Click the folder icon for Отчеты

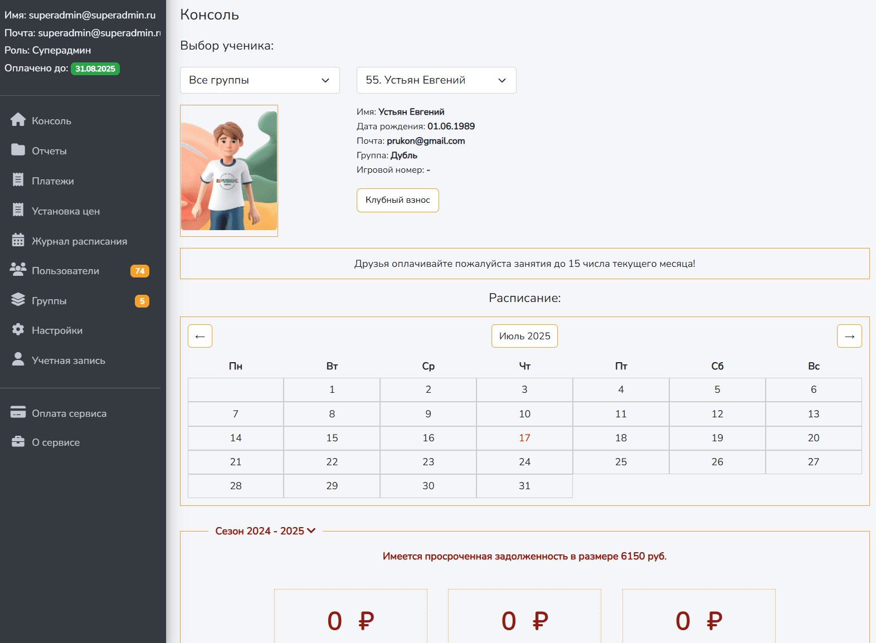click(x=18, y=150)
